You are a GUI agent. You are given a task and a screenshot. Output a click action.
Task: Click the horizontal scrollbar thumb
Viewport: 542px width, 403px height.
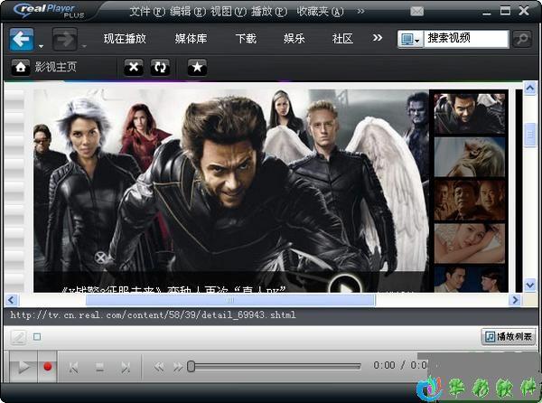pos(230,300)
